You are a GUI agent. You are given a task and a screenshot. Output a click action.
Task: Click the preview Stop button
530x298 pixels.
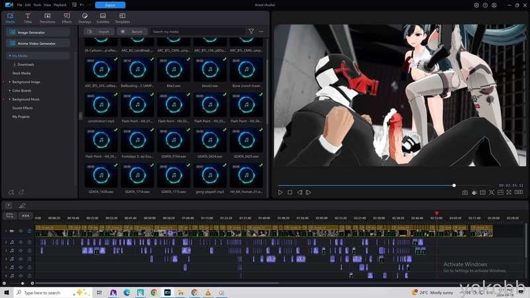point(290,192)
